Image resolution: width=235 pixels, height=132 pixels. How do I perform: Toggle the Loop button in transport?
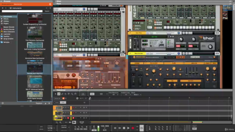pyautogui.click(x=141, y=128)
